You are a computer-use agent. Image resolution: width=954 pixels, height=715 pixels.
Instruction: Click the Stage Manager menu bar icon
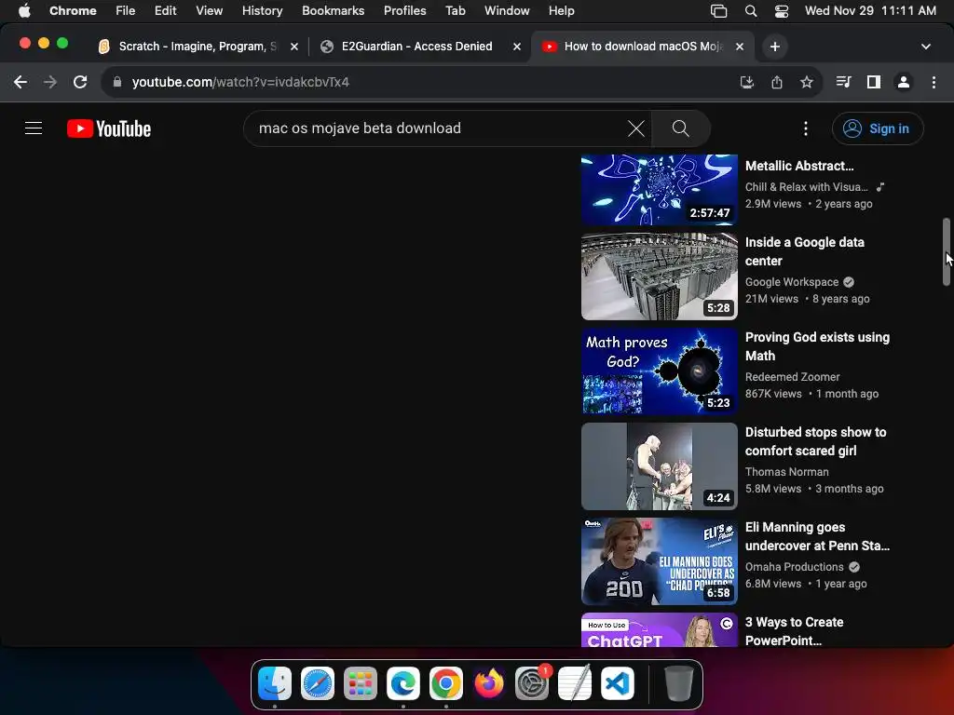click(x=718, y=10)
